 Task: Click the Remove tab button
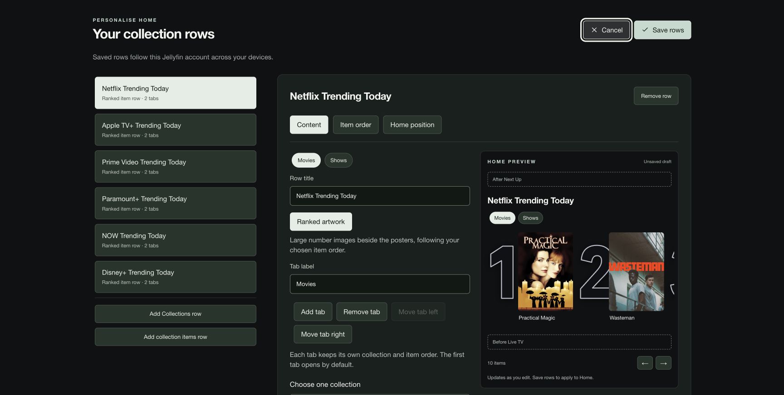pos(362,312)
